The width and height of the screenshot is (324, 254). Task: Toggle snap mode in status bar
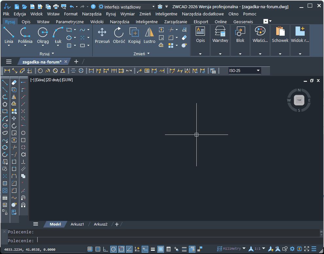90,249
